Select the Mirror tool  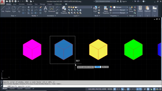pyautogui.click(x=32, y=10)
